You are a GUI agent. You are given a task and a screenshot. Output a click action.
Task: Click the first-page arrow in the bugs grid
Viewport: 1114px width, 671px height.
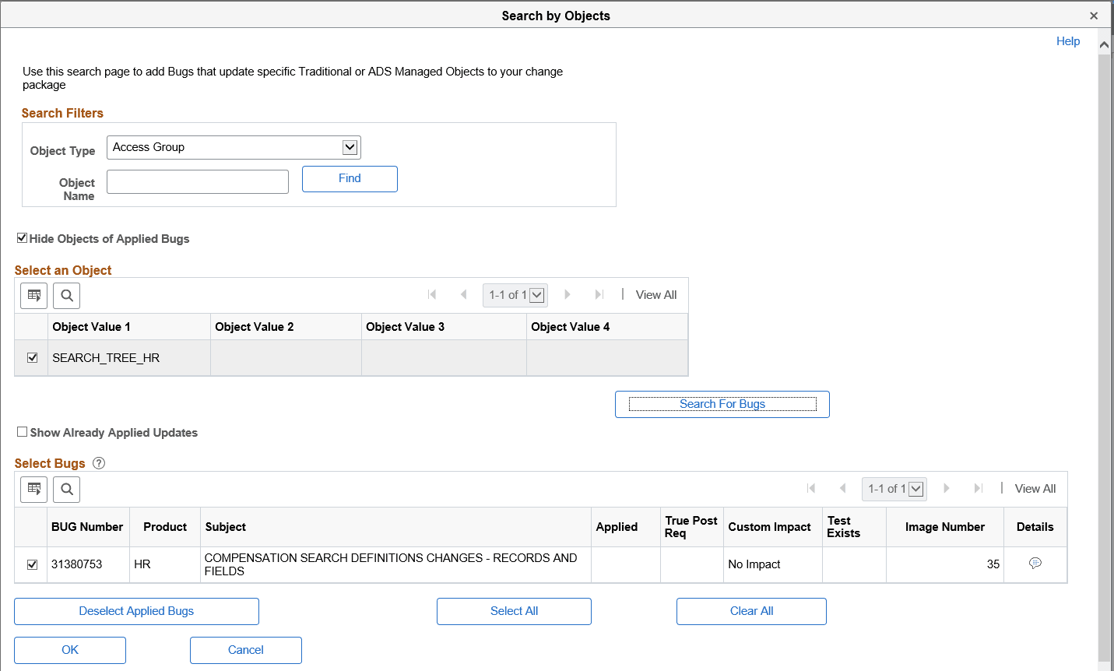pyautogui.click(x=811, y=488)
